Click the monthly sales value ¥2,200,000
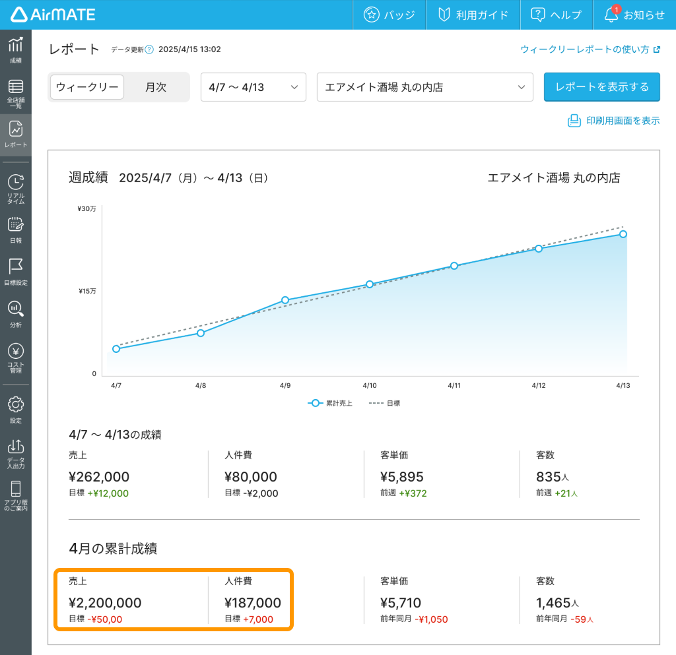The height and width of the screenshot is (655, 676). (105, 603)
